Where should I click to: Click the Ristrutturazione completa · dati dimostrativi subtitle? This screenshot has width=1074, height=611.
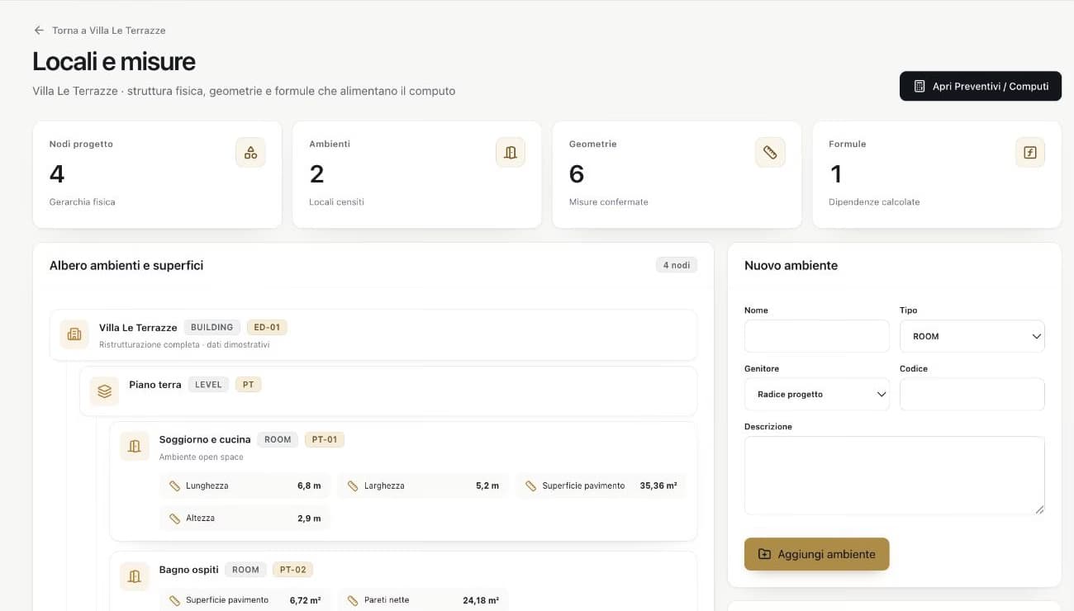pos(184,344)
